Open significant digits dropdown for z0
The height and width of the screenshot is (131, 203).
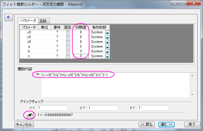tap(107, 42)
